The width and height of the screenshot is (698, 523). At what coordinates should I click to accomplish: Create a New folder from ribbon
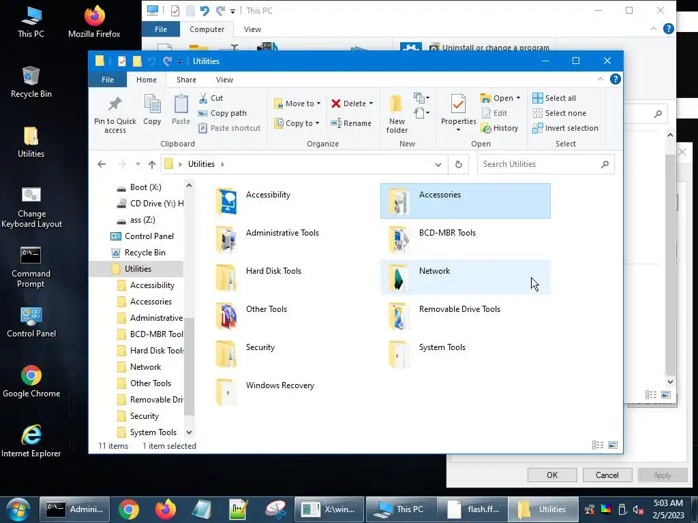coord(396,114)
